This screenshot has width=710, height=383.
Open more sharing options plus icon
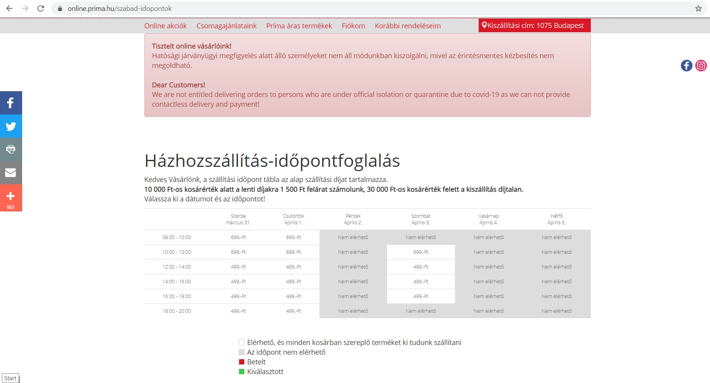pos(11,196)
